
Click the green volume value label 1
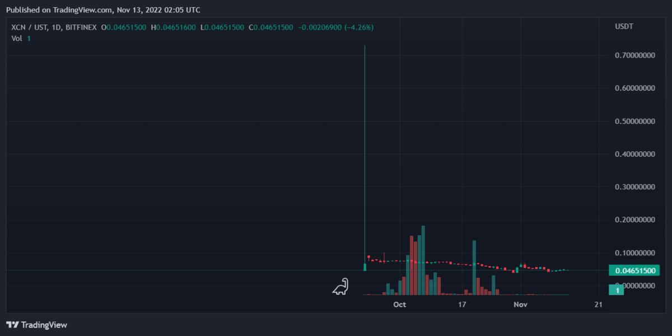[616, 290]
